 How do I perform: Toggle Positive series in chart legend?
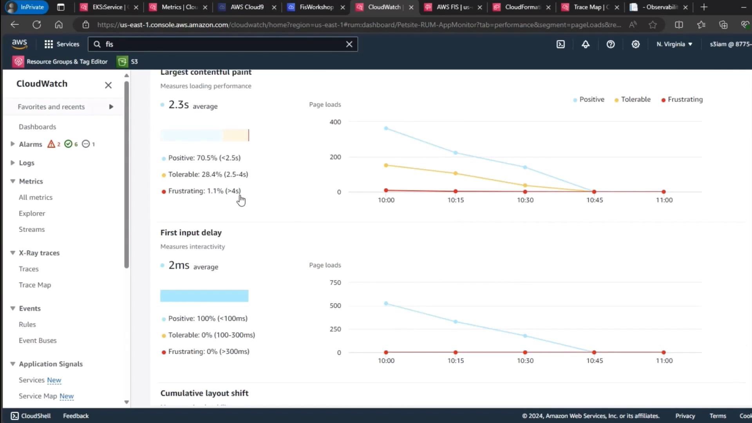[x=589, y=99]
